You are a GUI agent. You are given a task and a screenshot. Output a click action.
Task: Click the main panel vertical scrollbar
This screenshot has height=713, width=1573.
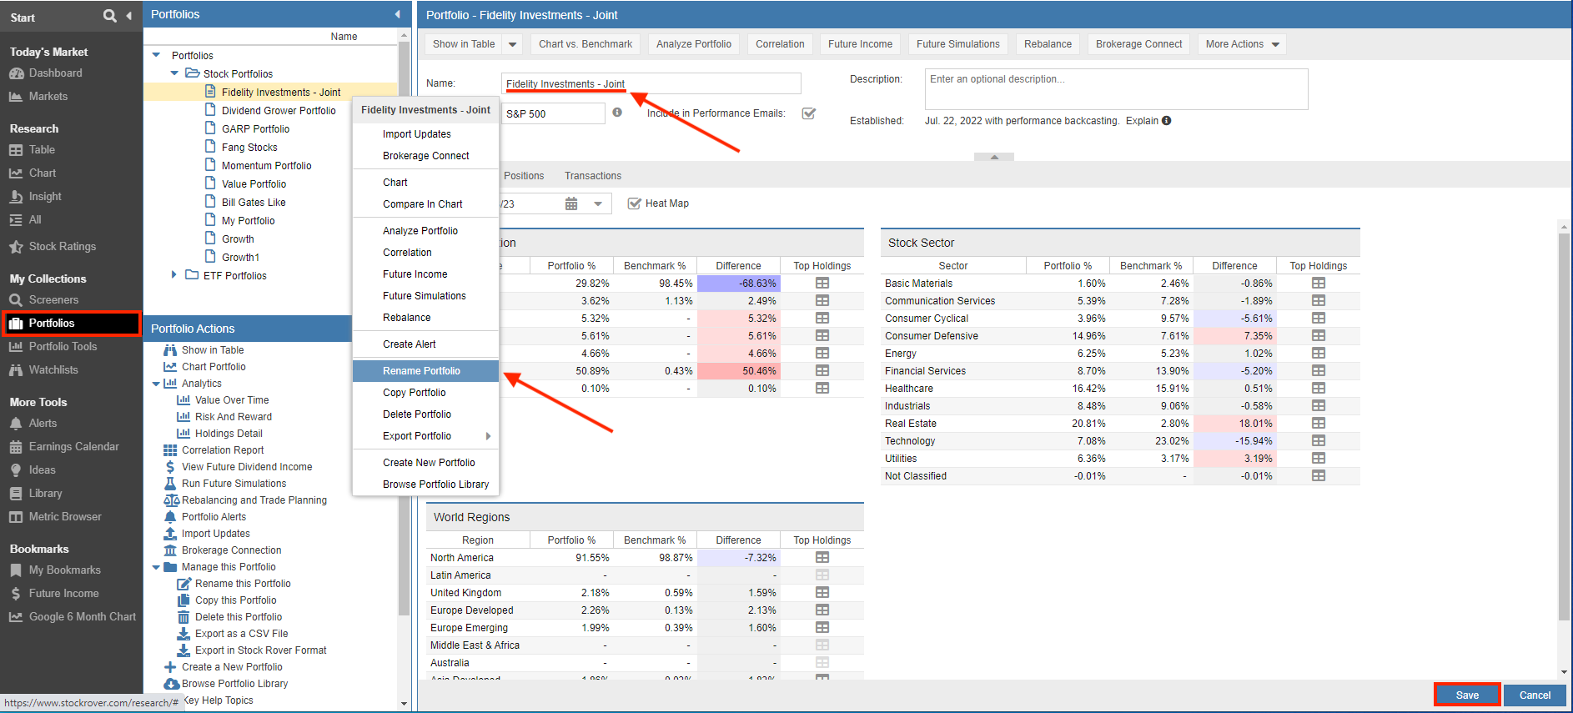coord(1564,425)
